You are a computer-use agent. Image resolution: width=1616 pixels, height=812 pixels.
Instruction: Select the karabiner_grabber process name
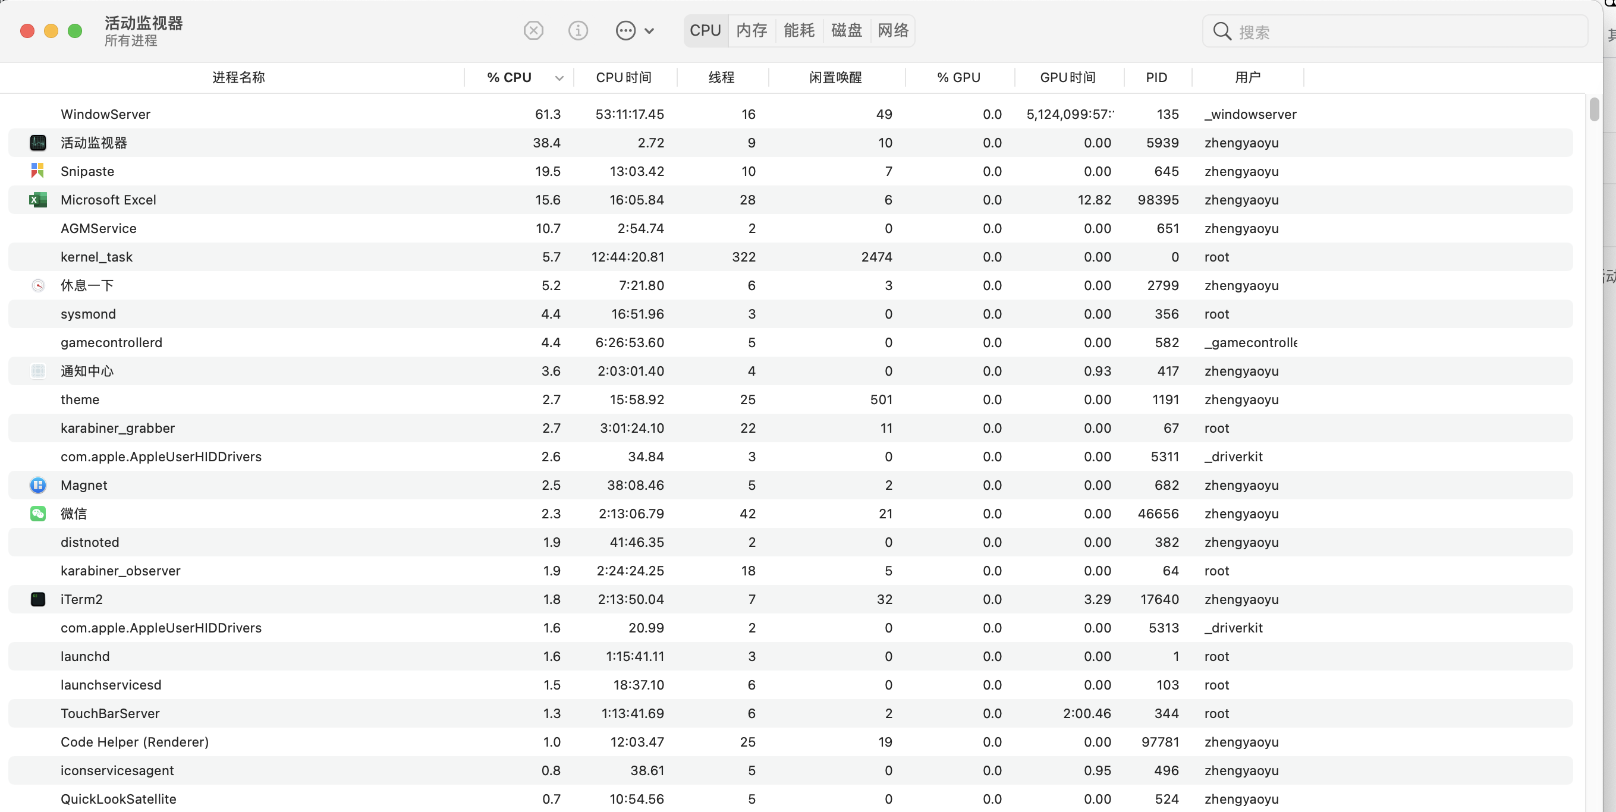pos(117,428)
